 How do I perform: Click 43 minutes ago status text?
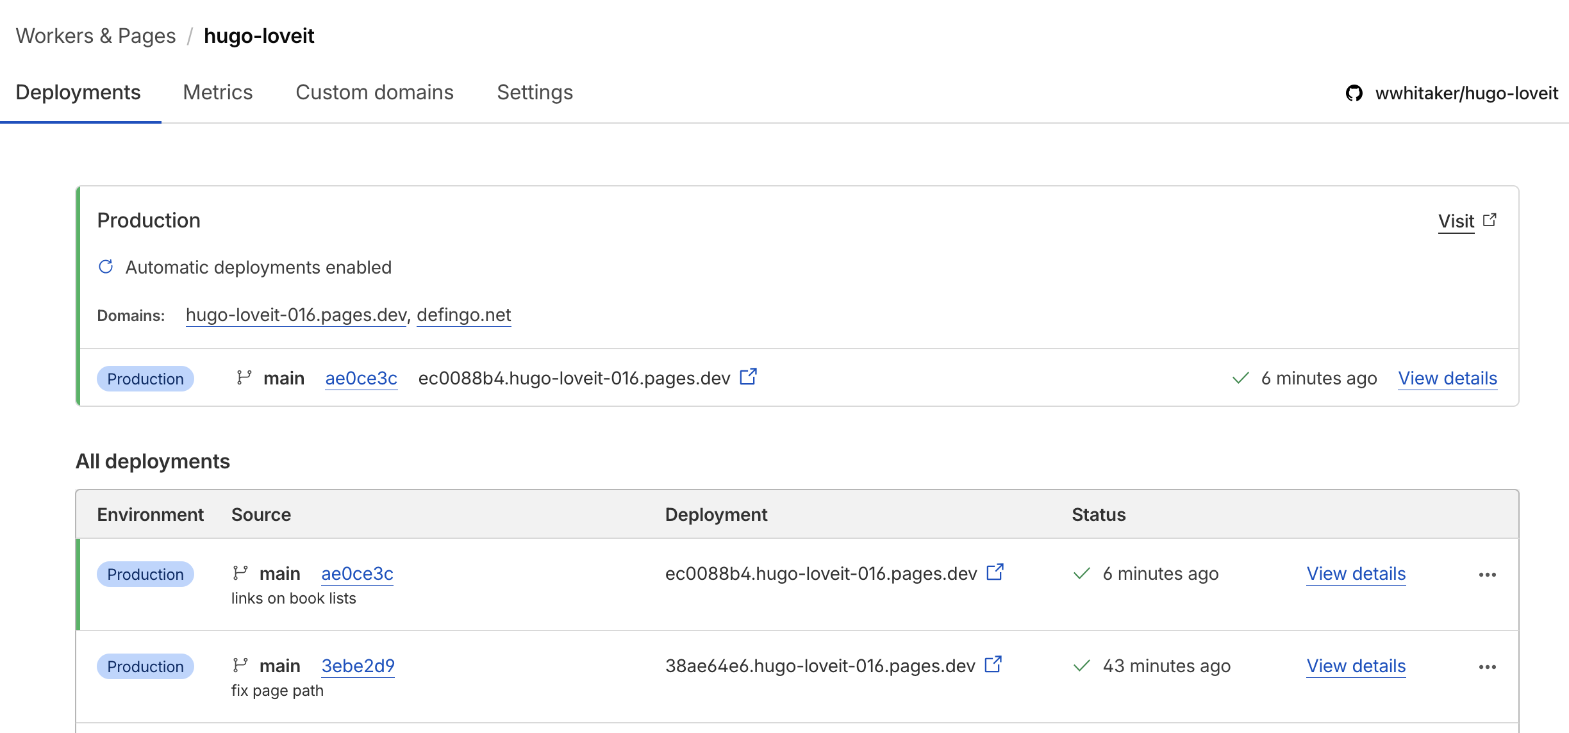tap(1166, 666)
